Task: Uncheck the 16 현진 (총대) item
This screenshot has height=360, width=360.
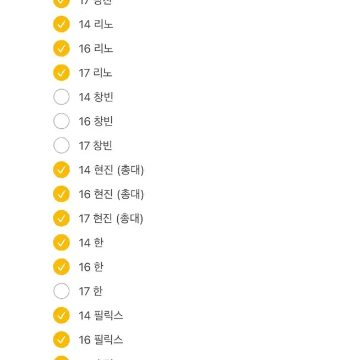Action: (61, 194)
